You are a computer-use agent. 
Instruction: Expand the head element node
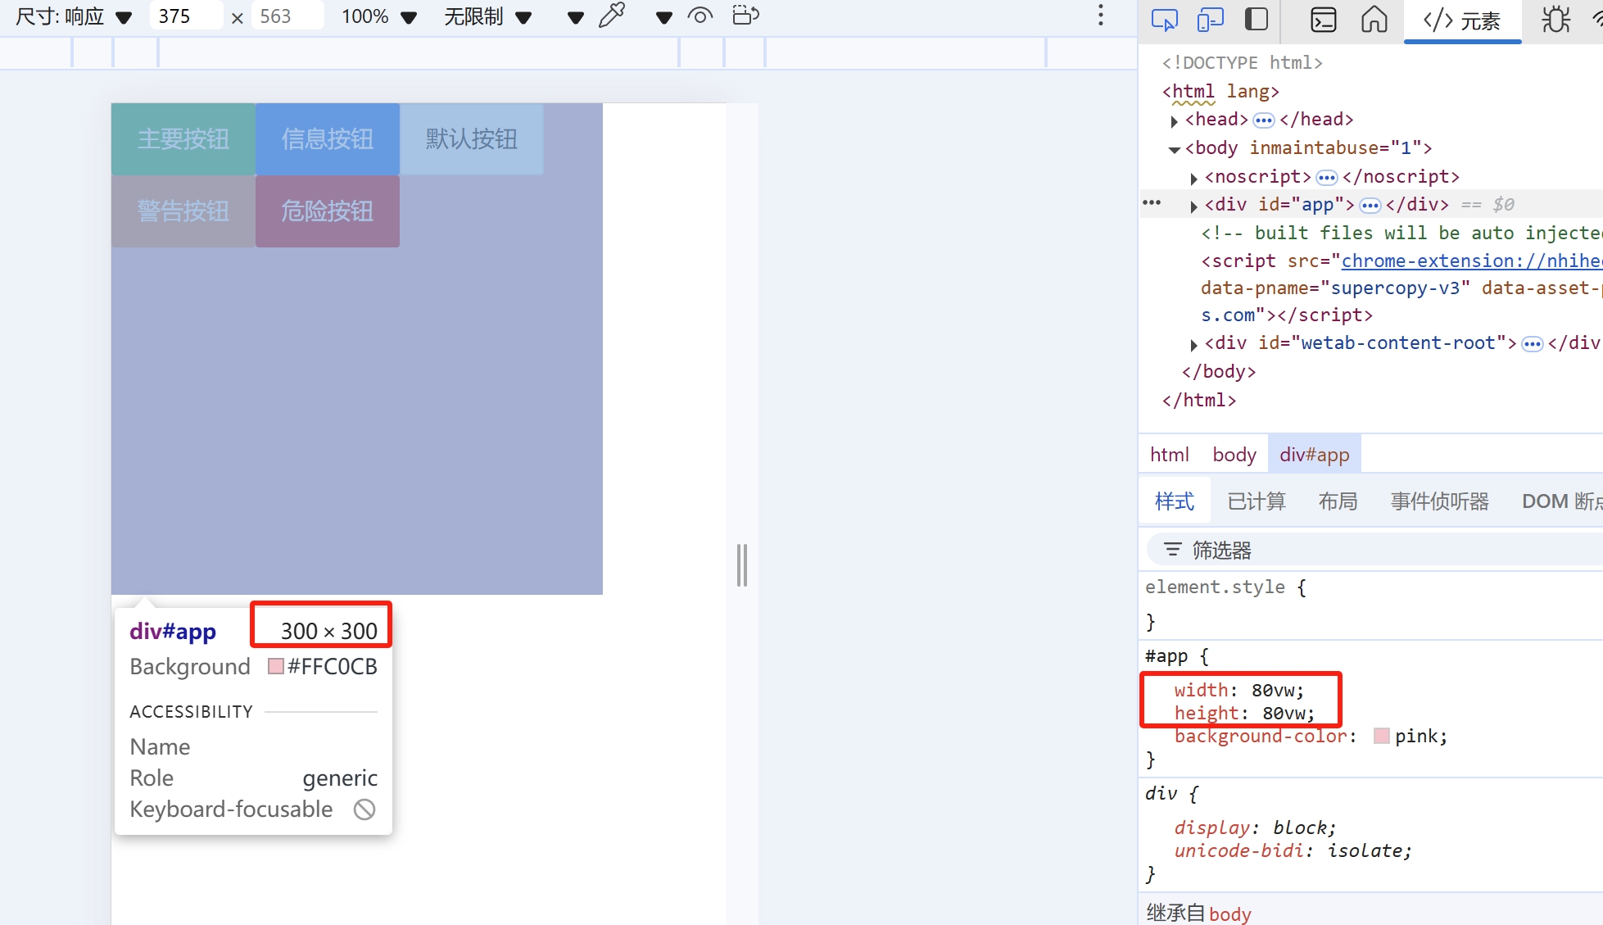(x=1175, y=121)
